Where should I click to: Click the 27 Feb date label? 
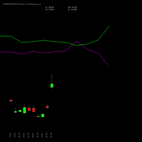click(x=42, y=135)
